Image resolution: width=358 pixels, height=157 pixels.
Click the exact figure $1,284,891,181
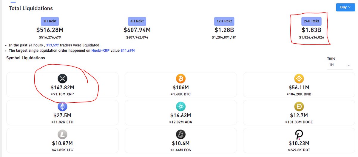[x=224, y=37]
